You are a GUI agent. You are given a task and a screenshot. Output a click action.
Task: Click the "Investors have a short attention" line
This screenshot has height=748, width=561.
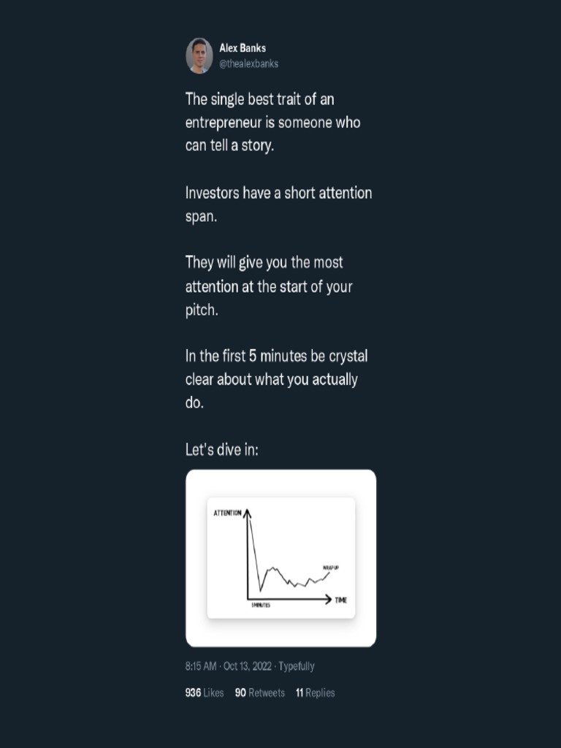[x=278, y=194]
